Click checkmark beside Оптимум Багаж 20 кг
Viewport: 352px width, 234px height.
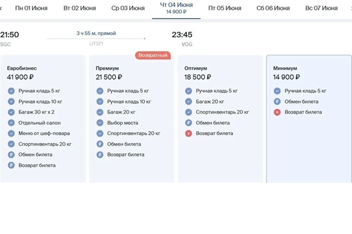click(x=188, y=102)
